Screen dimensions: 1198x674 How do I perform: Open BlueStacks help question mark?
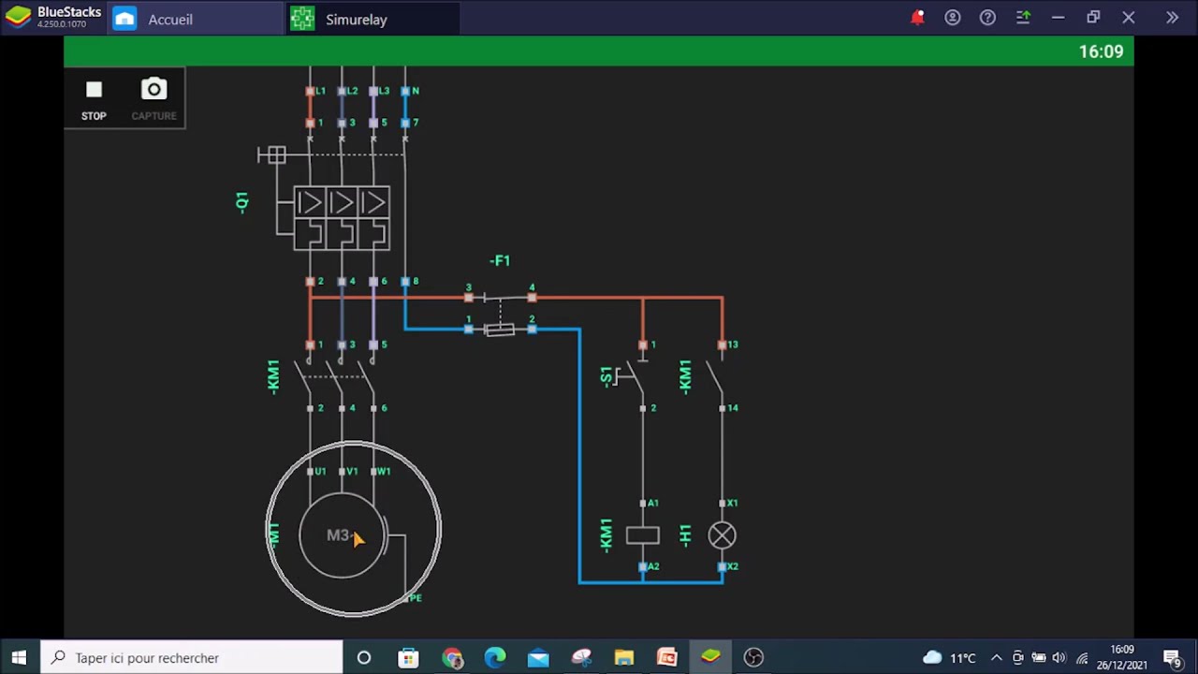987,18
